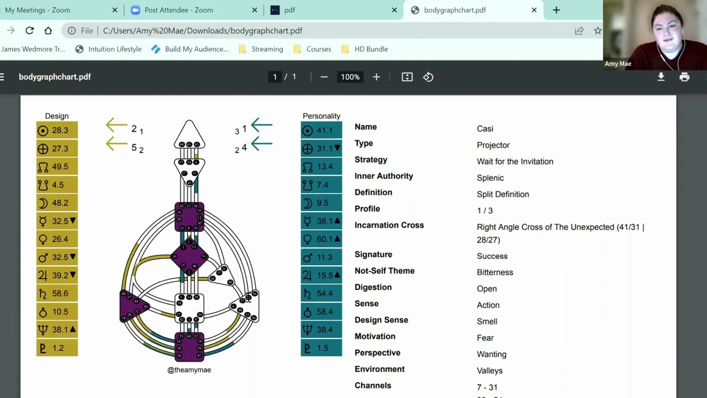Download the bodygraphchart PDF

661,77
